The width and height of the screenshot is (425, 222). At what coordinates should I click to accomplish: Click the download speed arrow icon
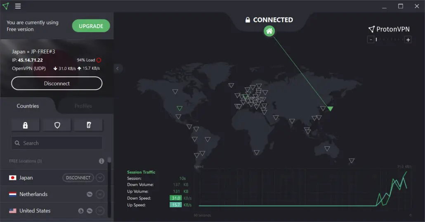pyautogui.click(x=55, y=68)
